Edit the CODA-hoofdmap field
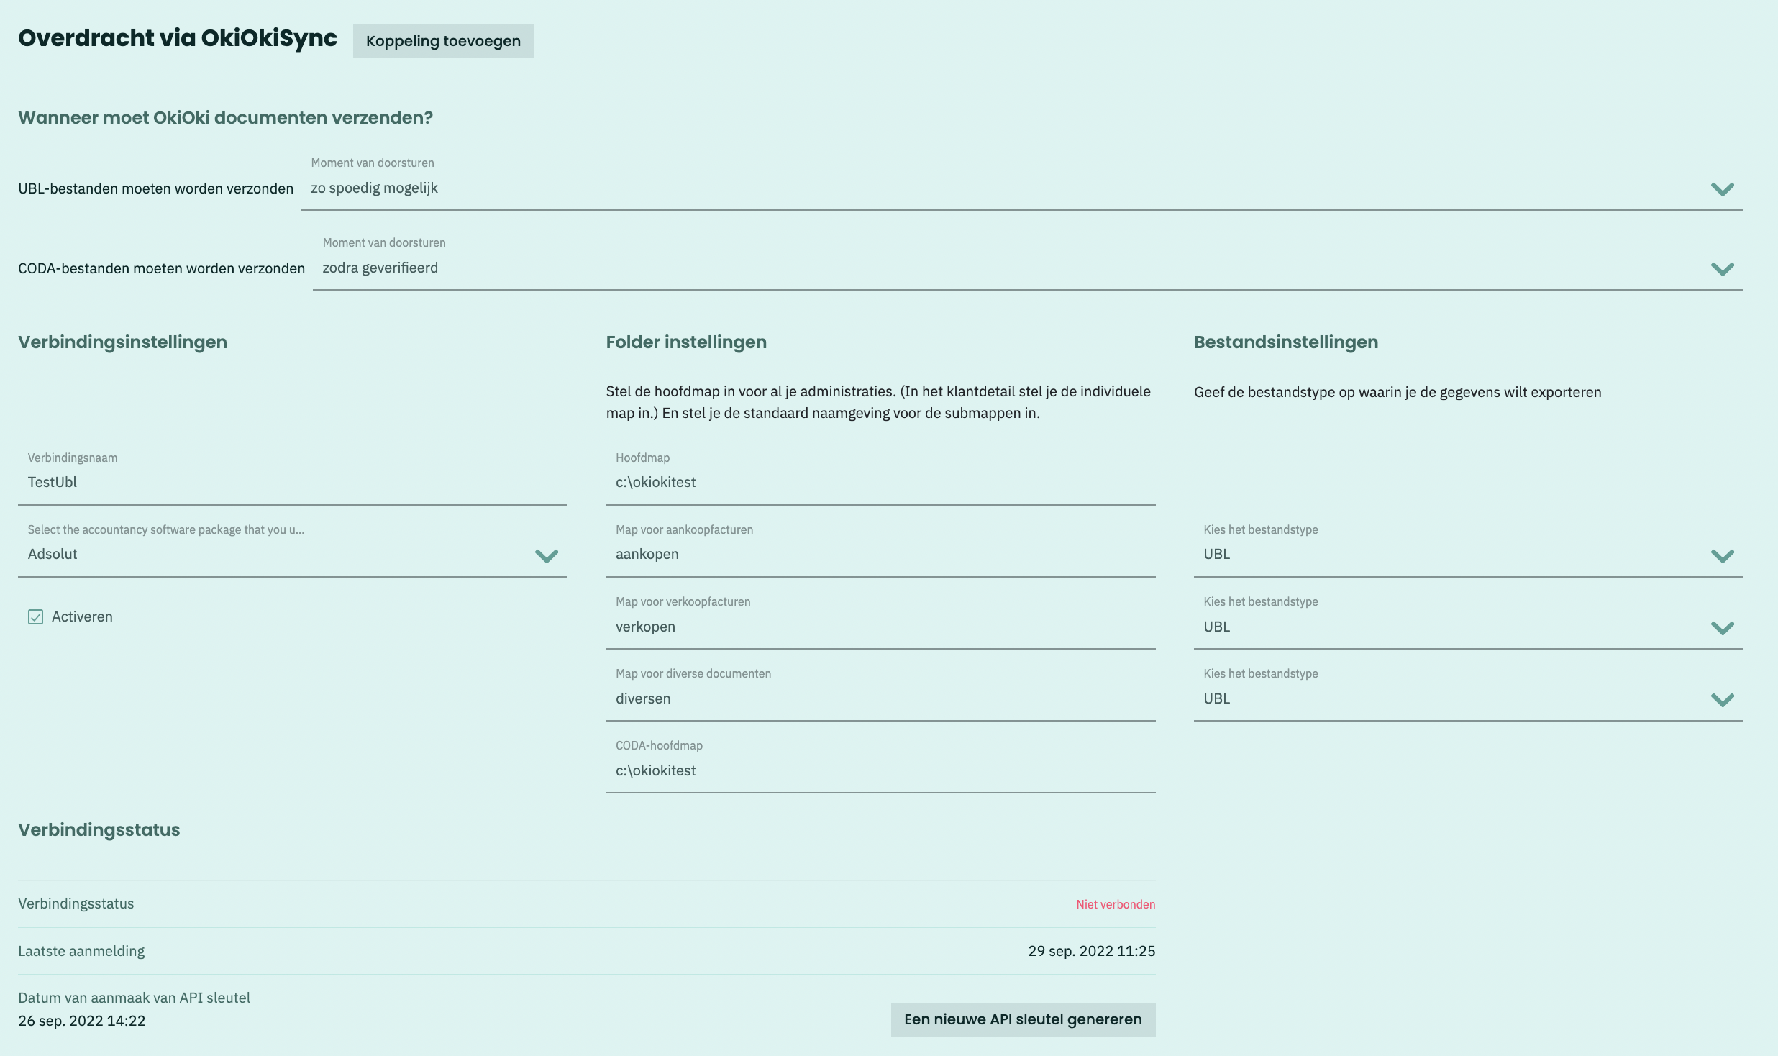Image resolution: width=1778 pixels, height=1056 pixels. pyautogui.click(x=880, y=764)
